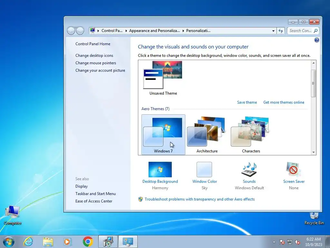Click the shield icon beside Troubleshoot link

[x=141, y=199]
